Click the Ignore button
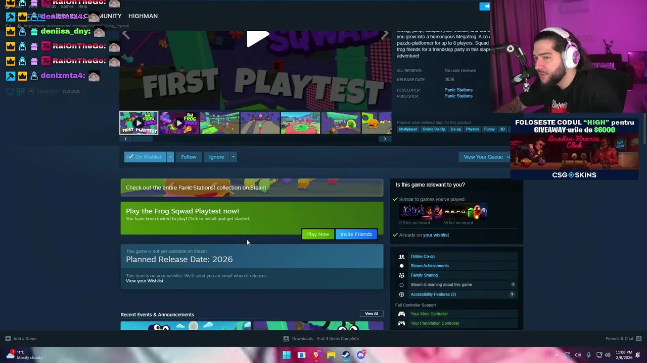Screen dimensions: 647x363 (216, 157)
